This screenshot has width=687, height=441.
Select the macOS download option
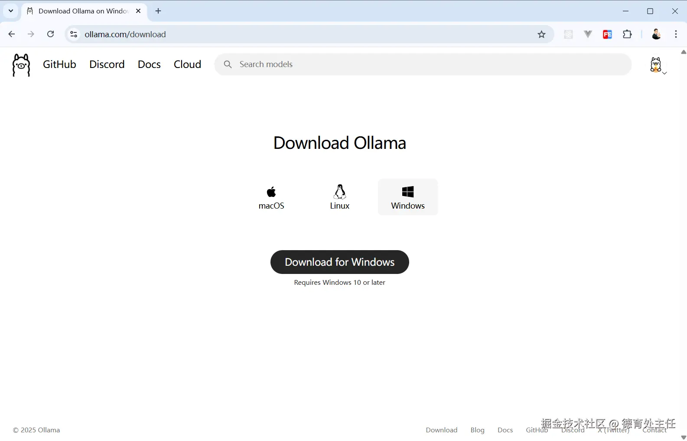point(271,197)
